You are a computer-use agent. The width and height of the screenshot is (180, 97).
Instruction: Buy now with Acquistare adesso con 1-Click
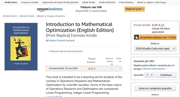(155, 37)
